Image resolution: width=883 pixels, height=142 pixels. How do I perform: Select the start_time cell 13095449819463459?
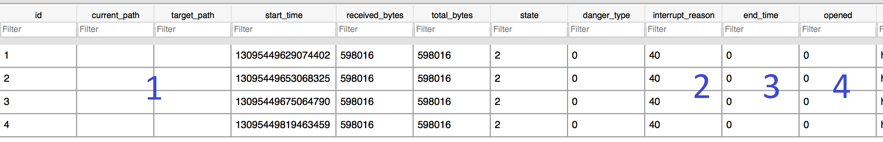tap(284, 125)
